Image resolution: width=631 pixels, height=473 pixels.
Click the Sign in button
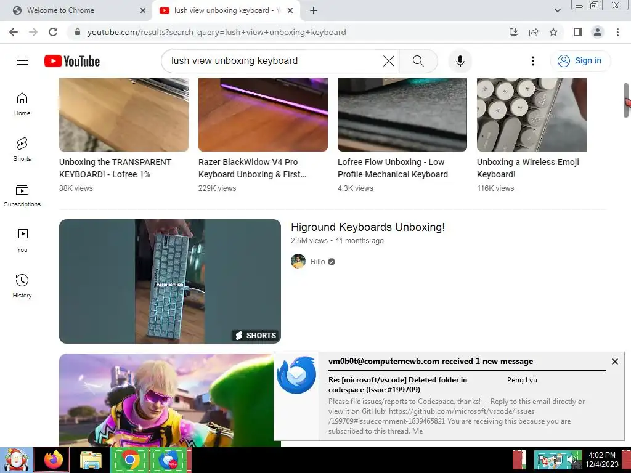click(580, 61)
